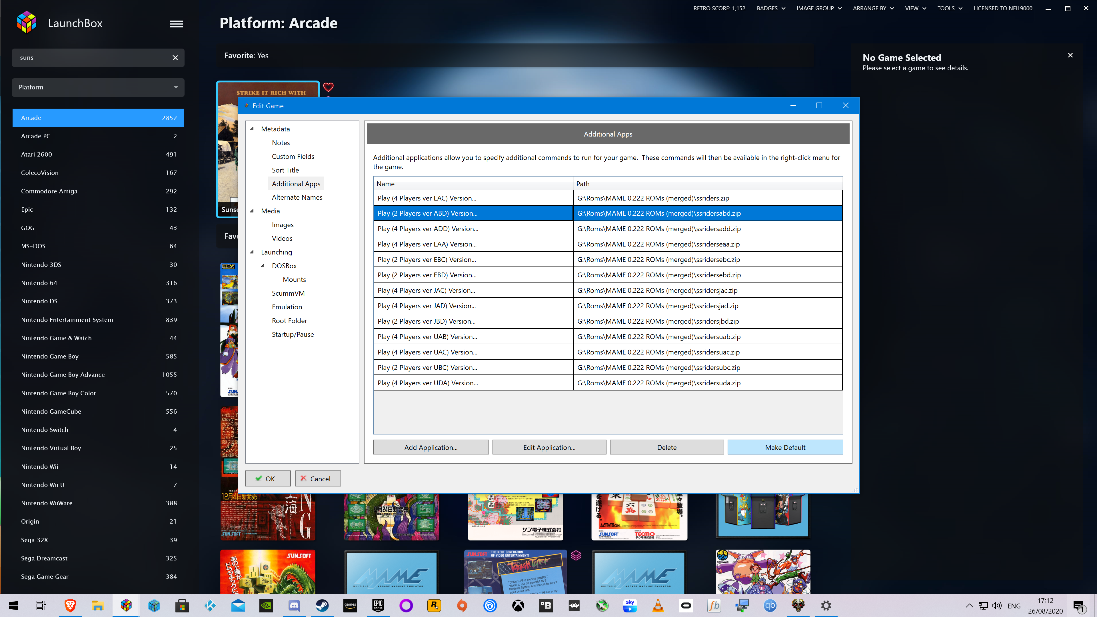
Task: Toggle the red heart favorite icon
Action: [x=328, y=87]
